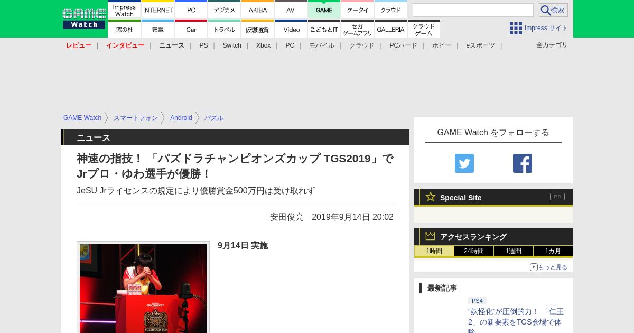Open the article photo of kneeling player
The image size is (634, 333).
pyautogui.click(x=143, y=289)
